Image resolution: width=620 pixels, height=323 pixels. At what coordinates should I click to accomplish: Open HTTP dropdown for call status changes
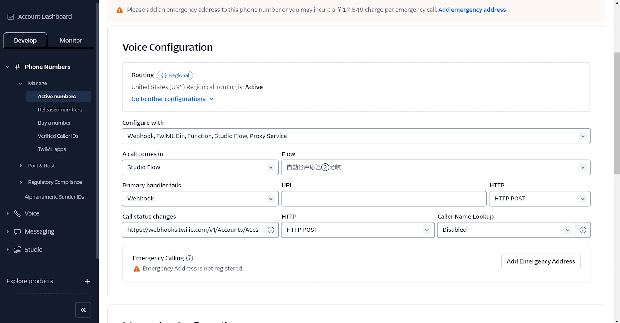pyautogui.click(x=358, y=230)
